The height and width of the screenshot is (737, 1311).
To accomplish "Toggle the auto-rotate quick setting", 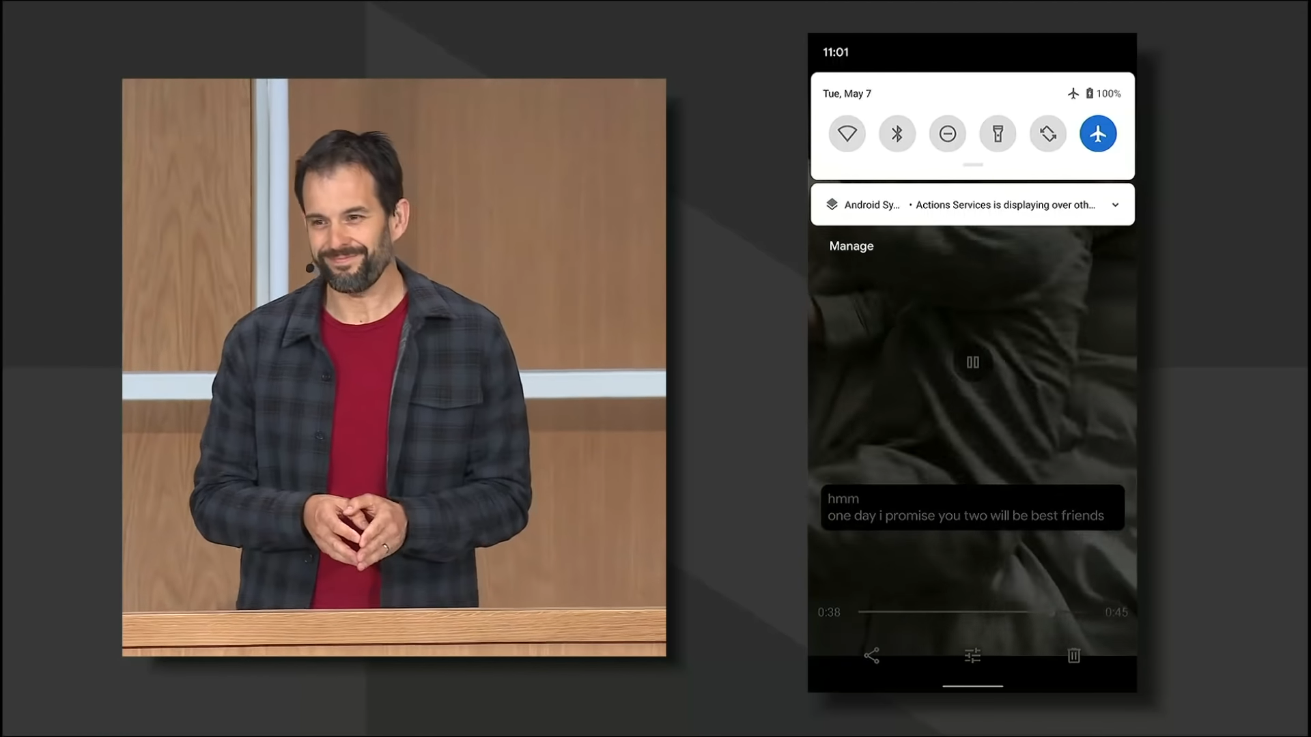I will 1048,134.
